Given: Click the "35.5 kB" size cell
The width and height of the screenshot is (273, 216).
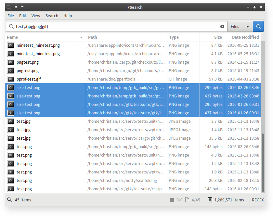Looking at the screenshot, I should pos(216,138).
